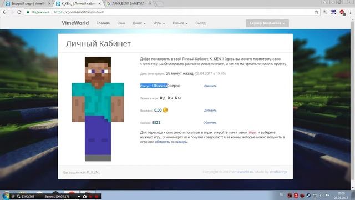This screenshot has height=200, width=355.
Task: Click the 'Обменять' coins link
Action: coord(210,122)
